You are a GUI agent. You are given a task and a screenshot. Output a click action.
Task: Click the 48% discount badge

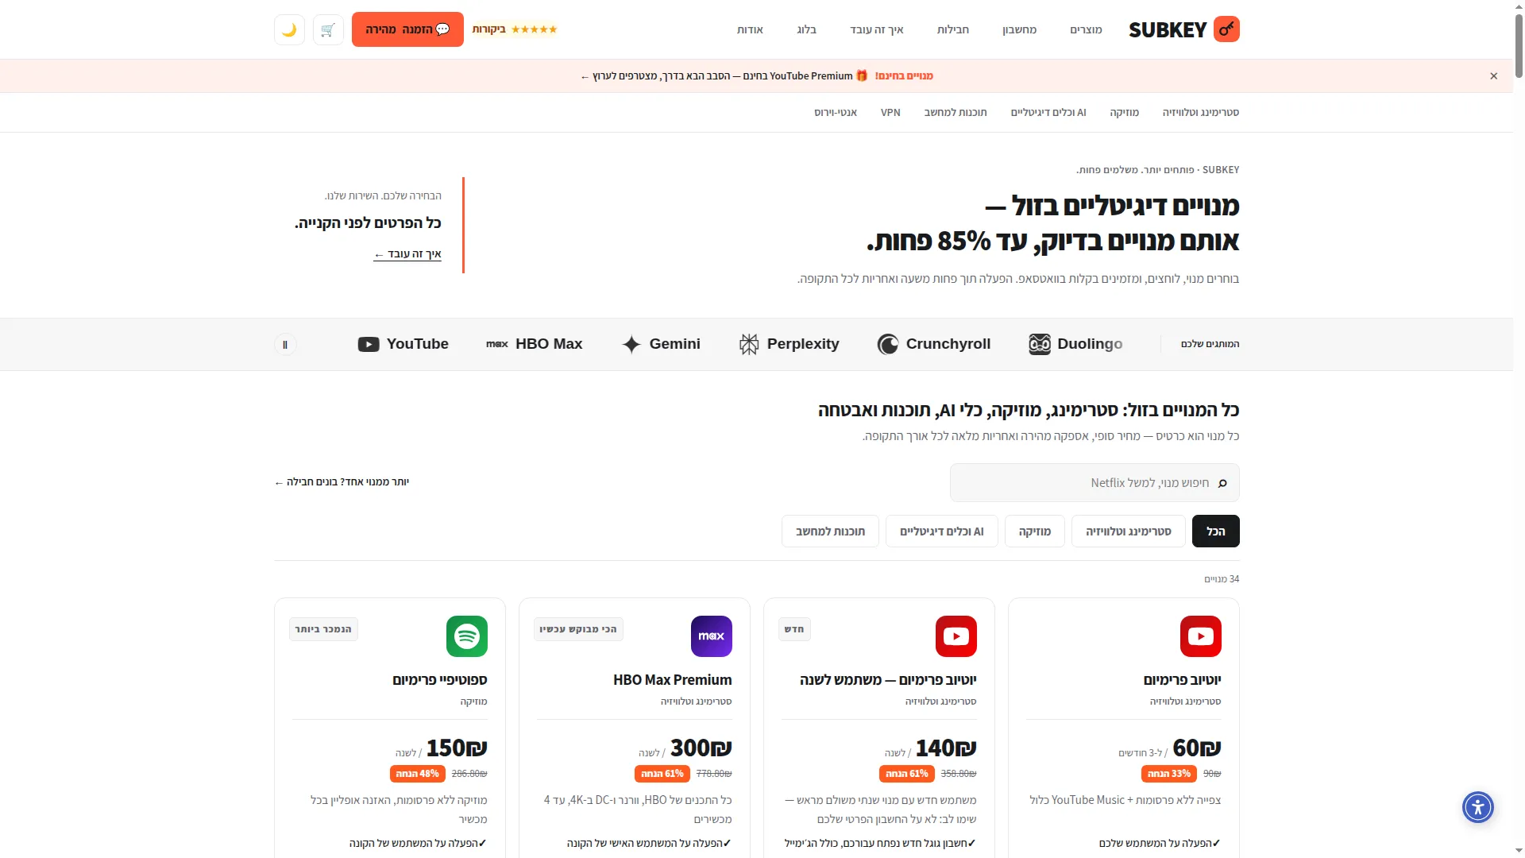point(417,774)
